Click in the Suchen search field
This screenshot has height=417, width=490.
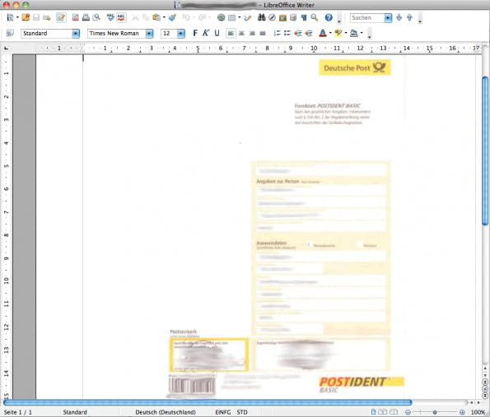367,18
